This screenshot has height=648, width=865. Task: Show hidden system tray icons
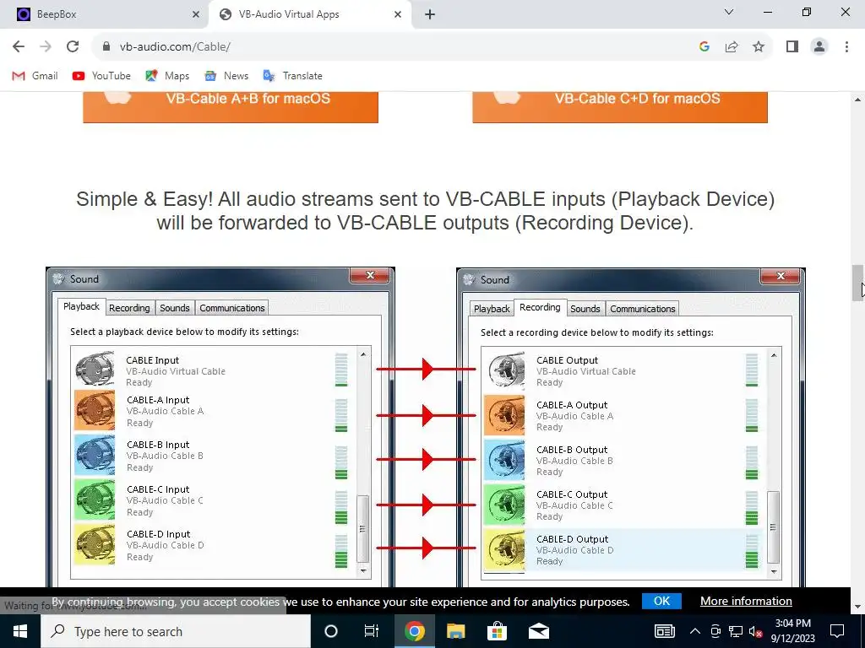695,631
